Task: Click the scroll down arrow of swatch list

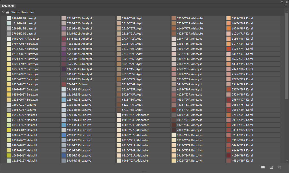Action: point(287,161)
